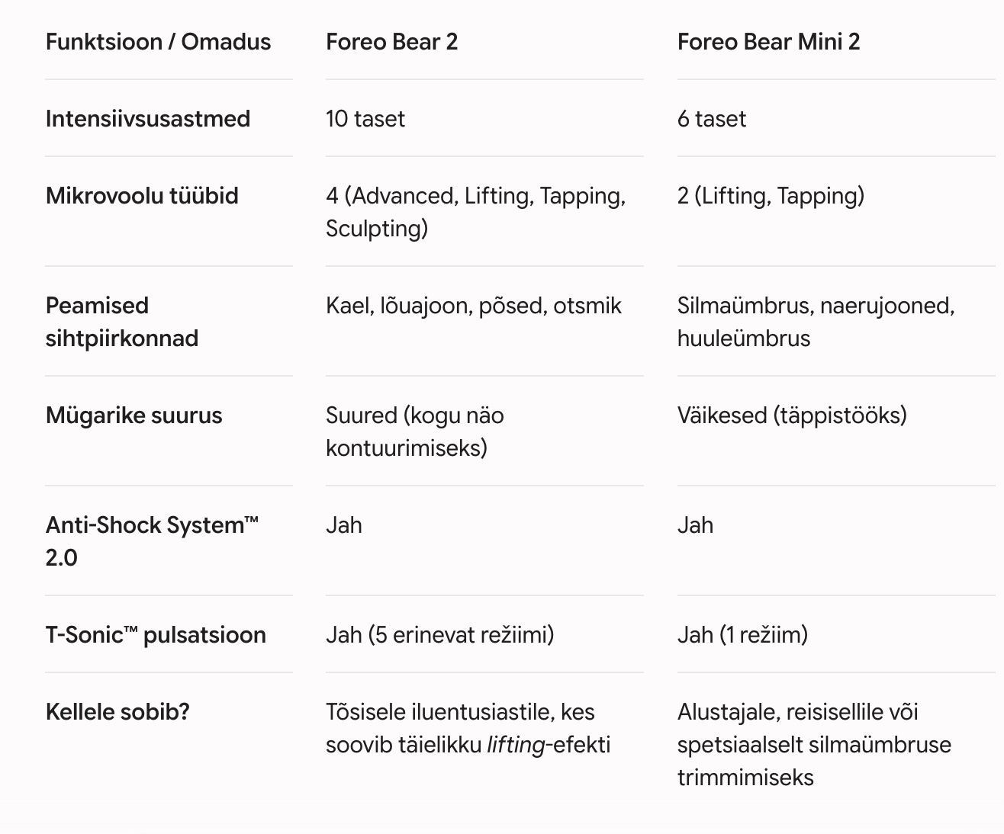Click the '2 (Lifting, Tapping)' cell
This screenshot has height=834, width=1004.
[x=771, y=196]
